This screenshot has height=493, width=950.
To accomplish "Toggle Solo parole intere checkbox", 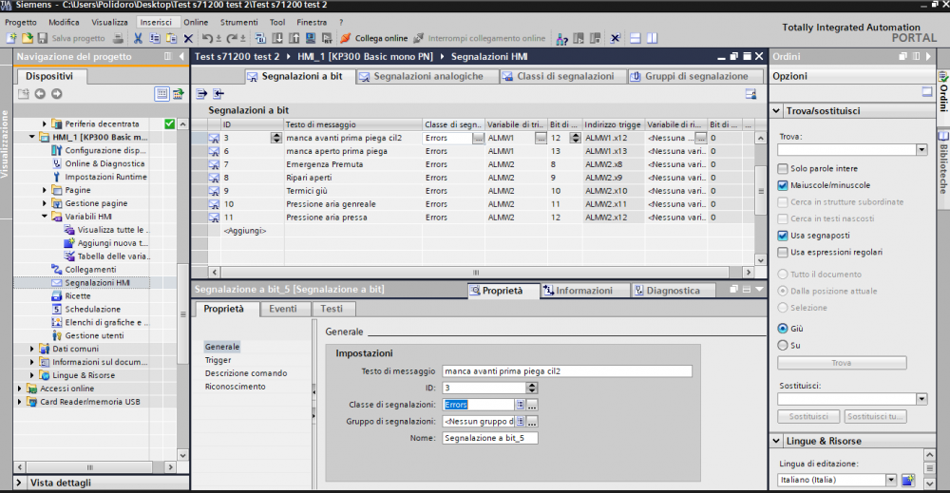I will pos(783,168).
